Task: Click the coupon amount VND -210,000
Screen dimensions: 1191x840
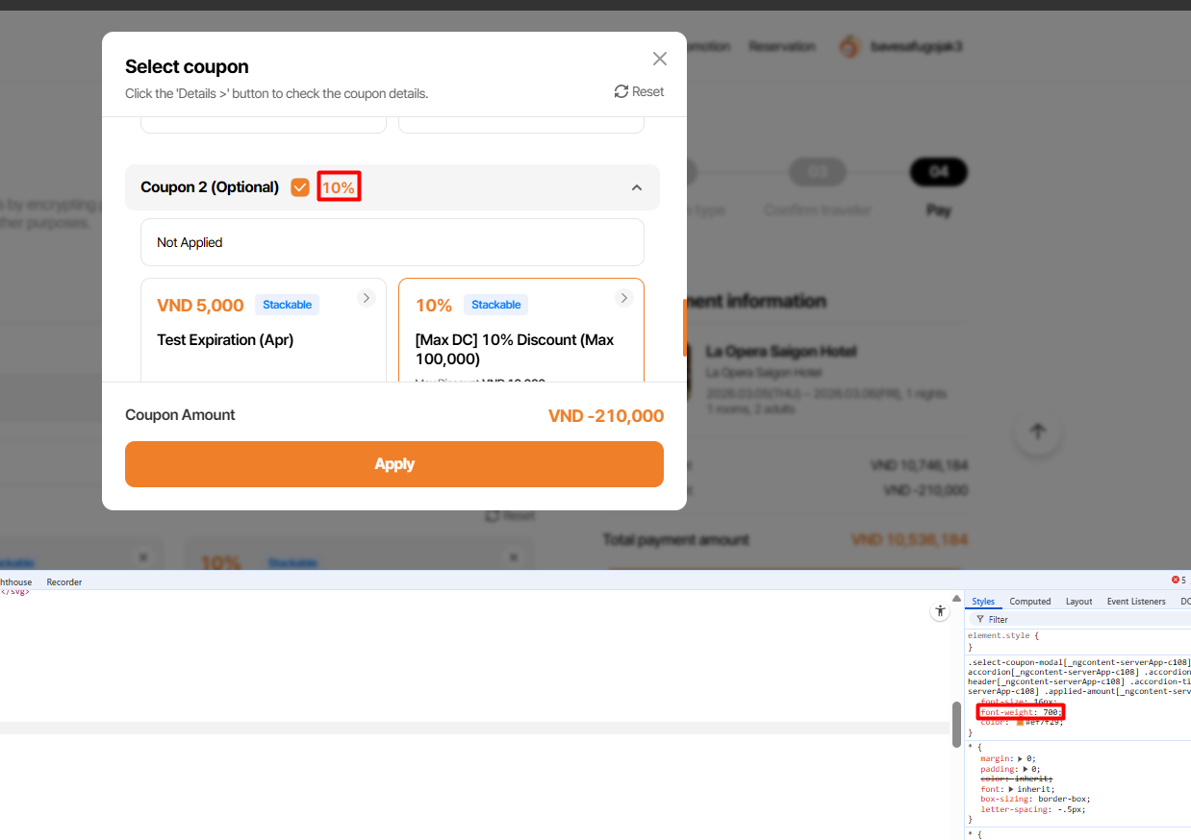Action: click(x=606, y=416)
